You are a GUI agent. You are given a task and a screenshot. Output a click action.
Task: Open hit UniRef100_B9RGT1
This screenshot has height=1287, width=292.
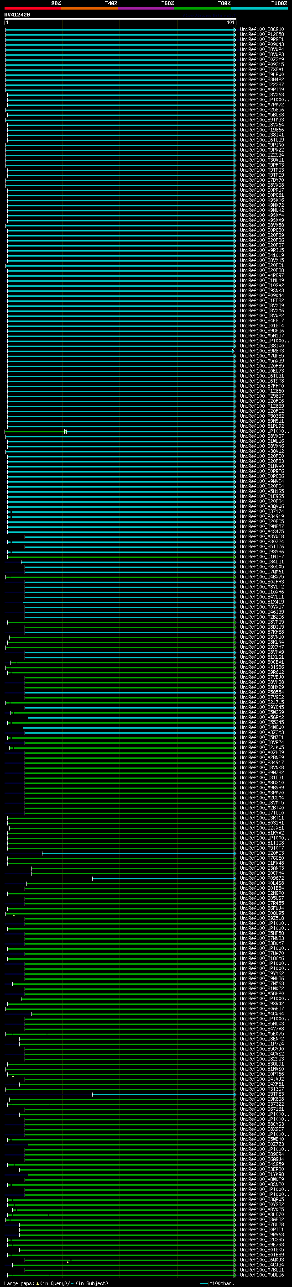[x=261, y=39]
